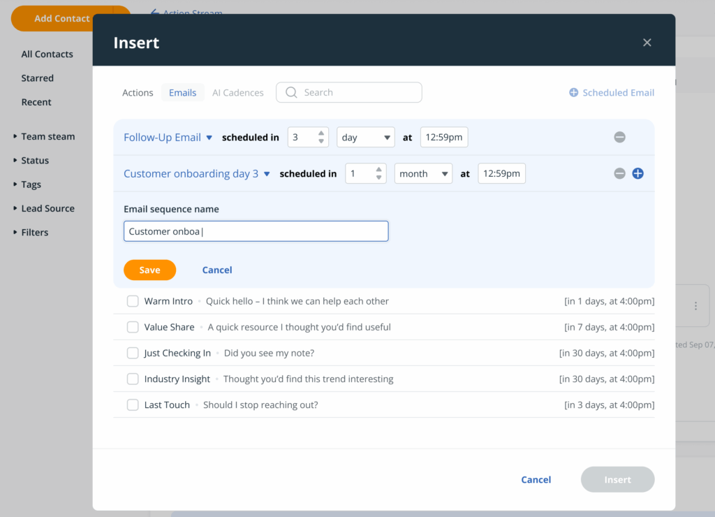Click the search magnifier in the Insert dialog
The height and width of the screenshot is (517, 715).
pyautogui.click(x=290, y=92)
